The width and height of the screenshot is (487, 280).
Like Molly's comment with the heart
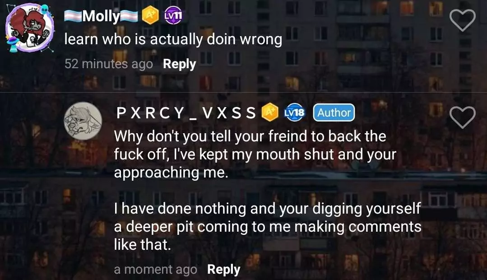tap(463, 20)
